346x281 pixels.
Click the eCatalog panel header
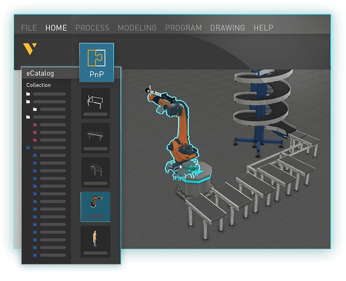click(x=50, y=73)
